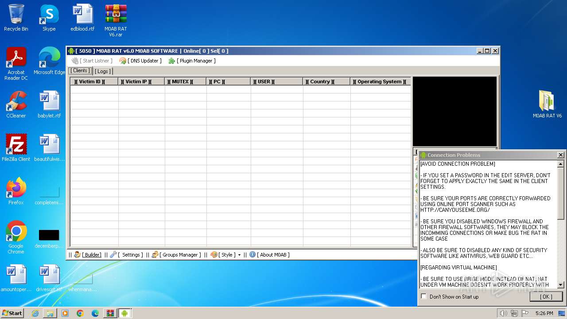The height and width of the screenshot is (319, 567).
Task: Select the Skype desktop shortcut
Action: 49,18
